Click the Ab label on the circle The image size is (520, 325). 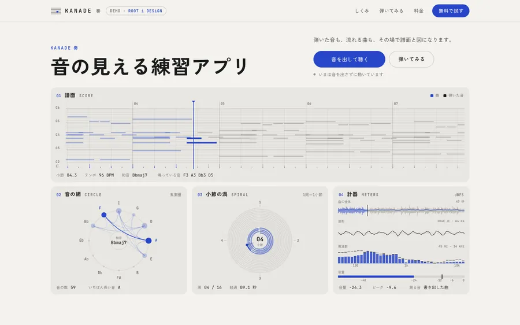[x=86, y=259]
